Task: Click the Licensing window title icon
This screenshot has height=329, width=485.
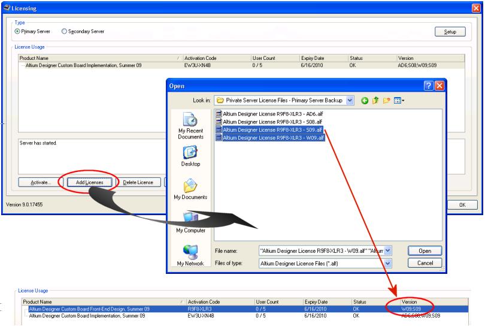Action: pyautogui.click(x=7, y=8)
